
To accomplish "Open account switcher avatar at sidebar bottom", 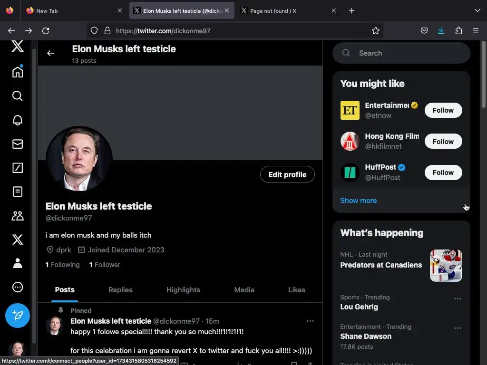I will click(18, 349).
